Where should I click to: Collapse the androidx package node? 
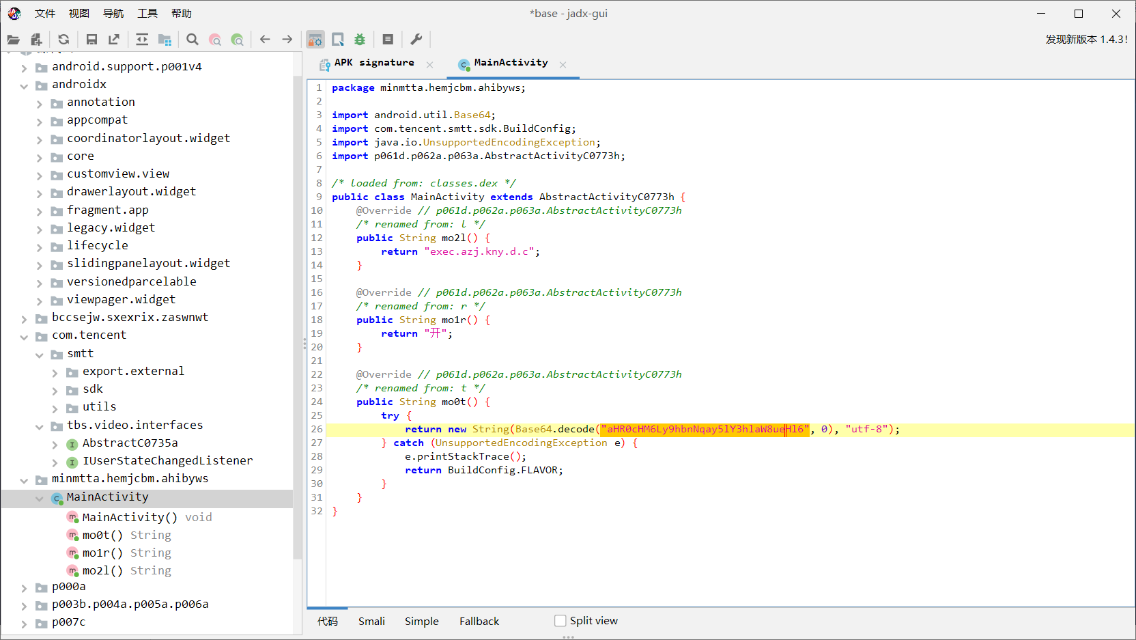[x=24, y=85]
